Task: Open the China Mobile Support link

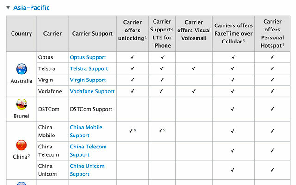Action: [x=86, y=131]
